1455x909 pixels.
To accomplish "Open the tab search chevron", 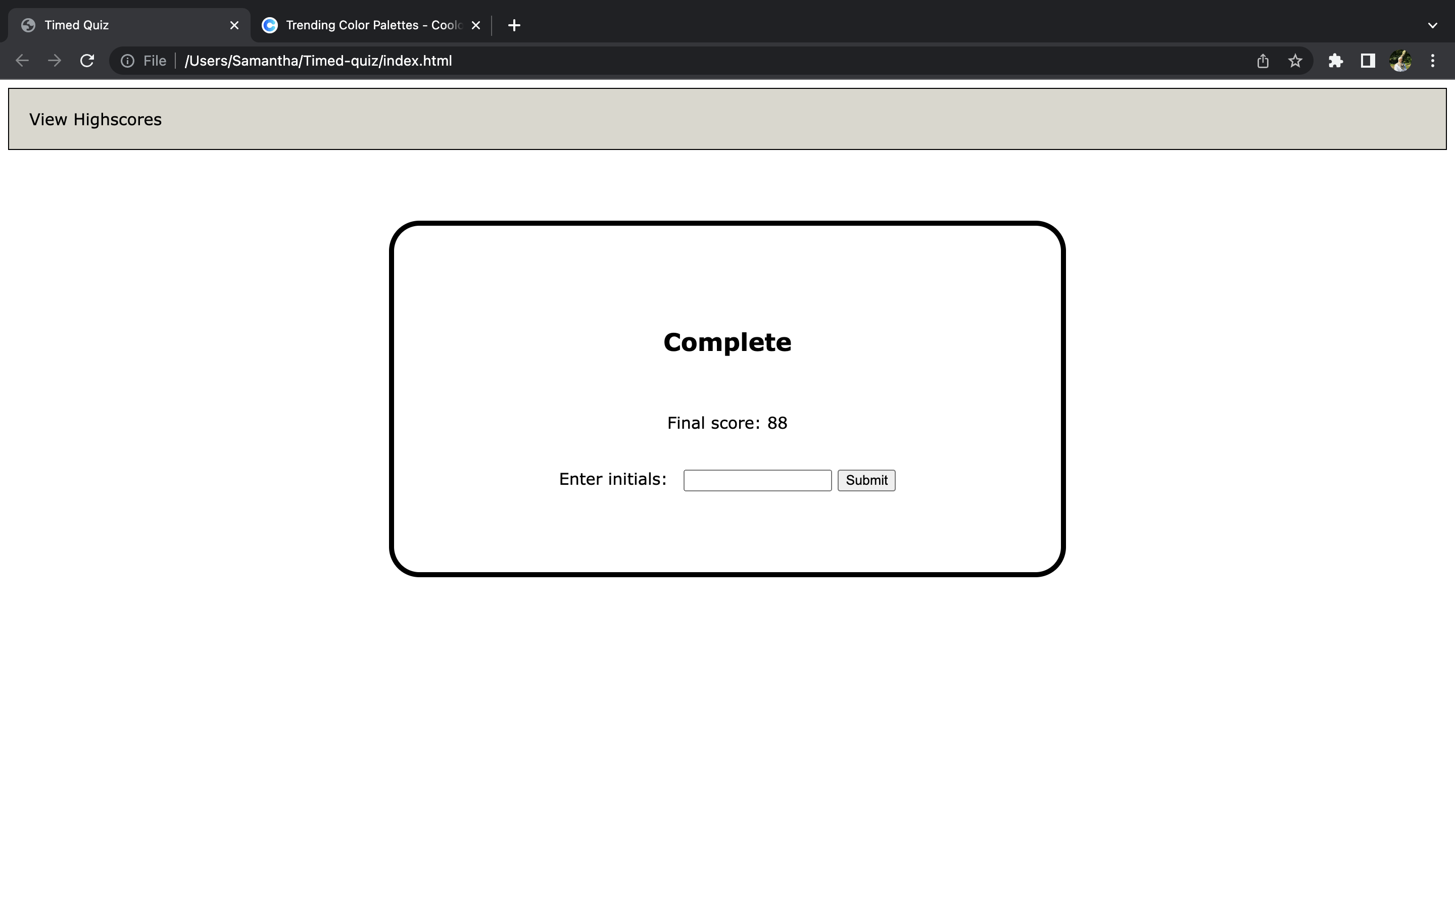I will pyautogui.click(x=1433, y=25).
